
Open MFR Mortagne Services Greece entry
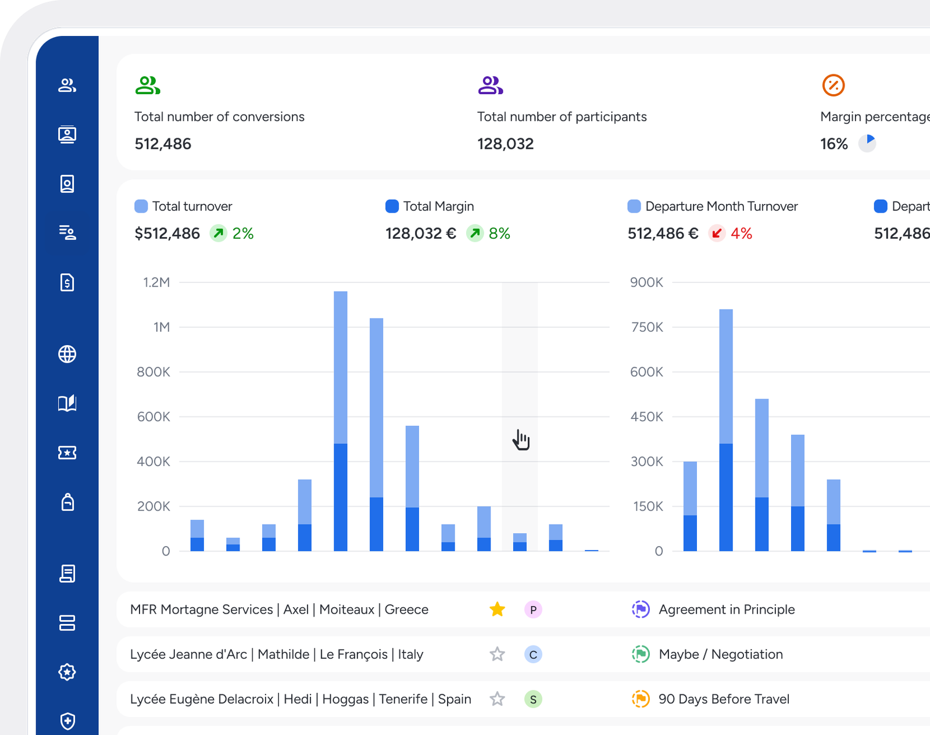tap(279, 609)
